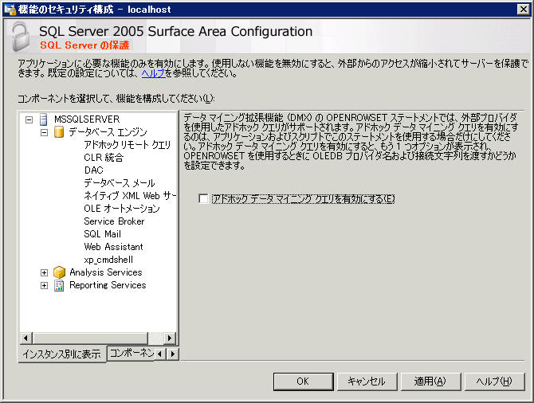This screenshot has width=534, height=403.
Task: Click the tree horizontal scrollbar right arrow
Action: pyautogui.click(x=170, y=338)
